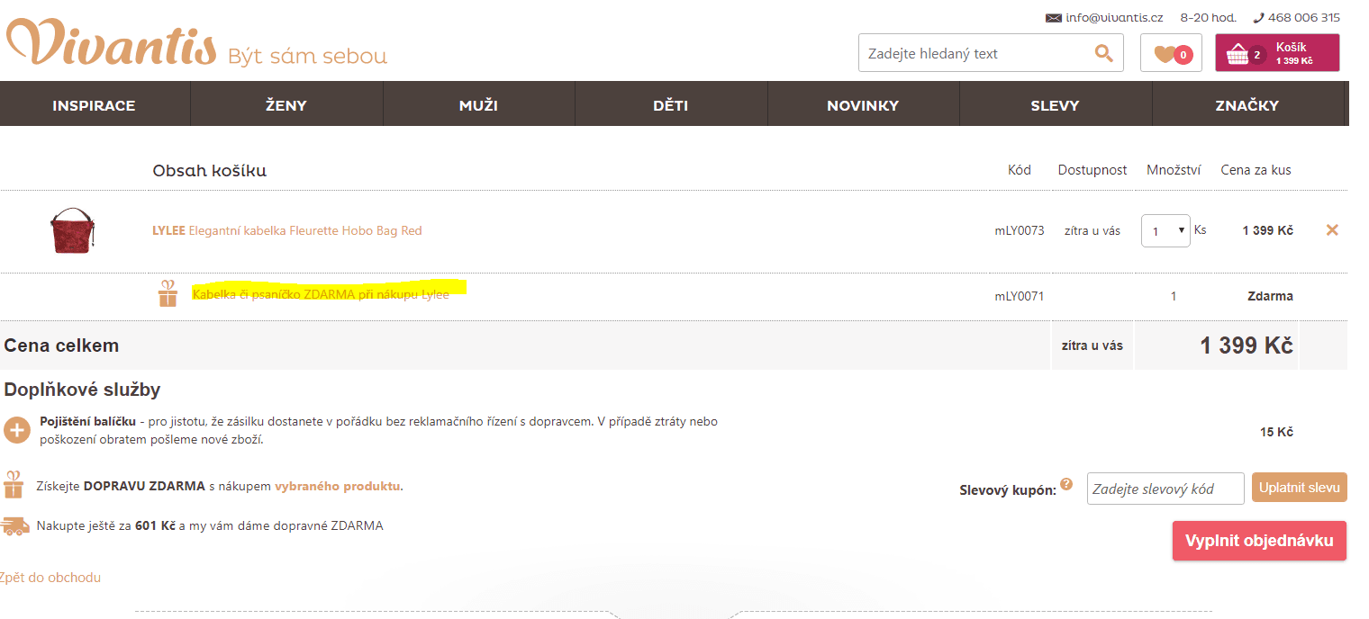Open the vybraného produktu link
This screenshot has width=1369, height=619.
click(x=337, y=486)
